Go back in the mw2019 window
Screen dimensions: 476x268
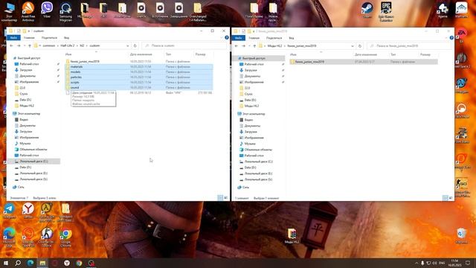[237, 46]
